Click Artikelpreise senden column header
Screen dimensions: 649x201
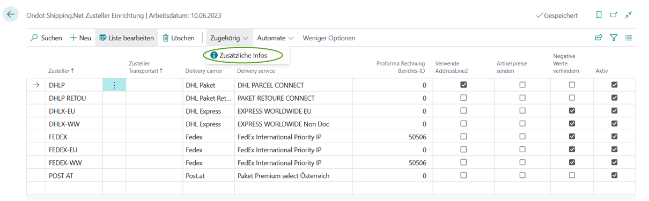512,67
